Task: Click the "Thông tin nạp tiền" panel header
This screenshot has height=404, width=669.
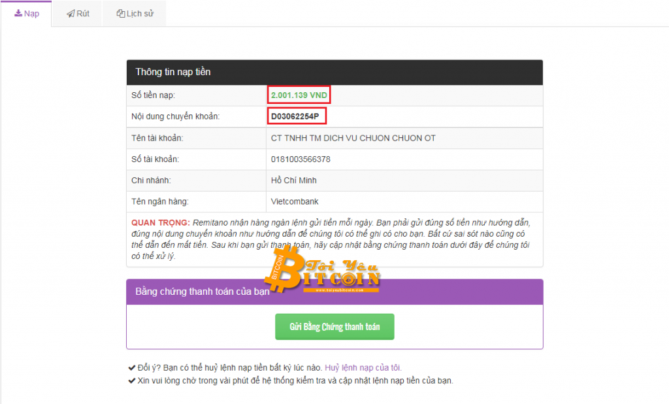Action: [173, 72]
